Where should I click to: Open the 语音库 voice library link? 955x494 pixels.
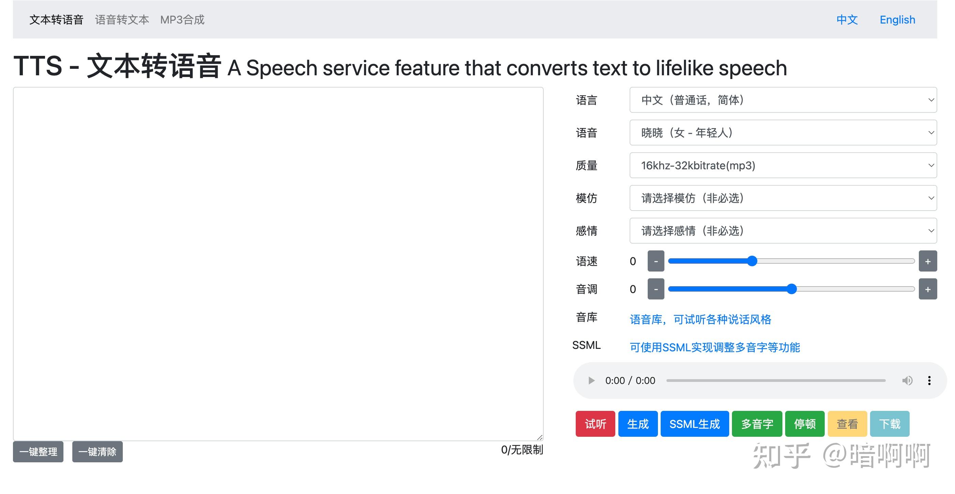tap(700, 319)
